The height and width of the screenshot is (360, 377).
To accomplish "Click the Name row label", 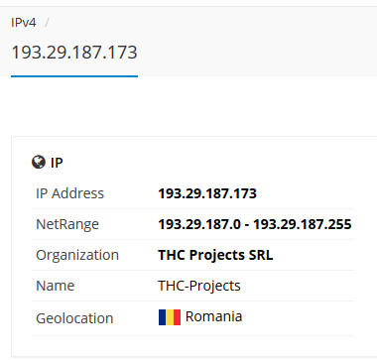I will coord(55,286).
